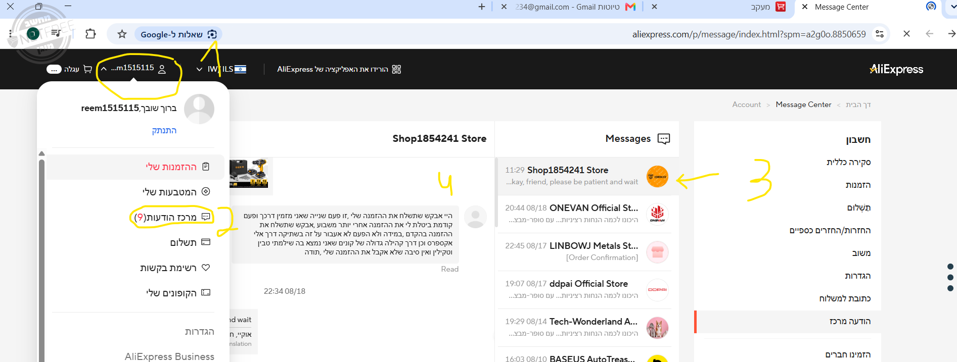Select the Message Center browser tab
This screenshot has height=362, width=957.
[842, 7]
